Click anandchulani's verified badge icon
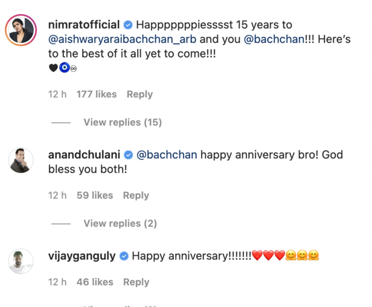Viewport: 372px width, 307px height. point(129,155)
